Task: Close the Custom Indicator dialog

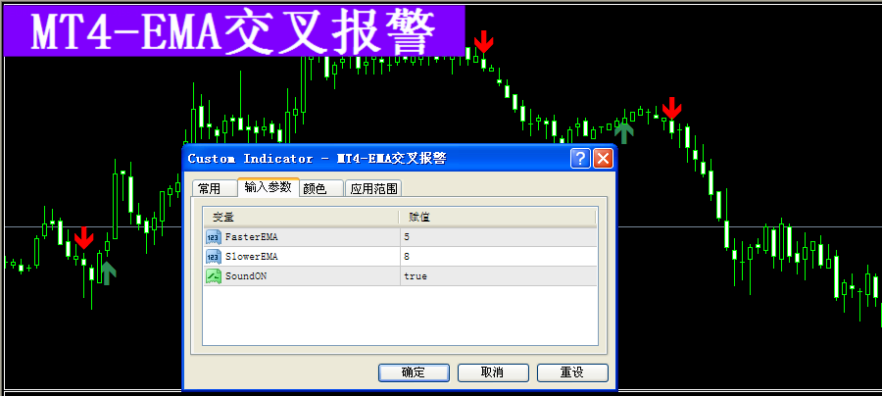Action: click(603, 159)
